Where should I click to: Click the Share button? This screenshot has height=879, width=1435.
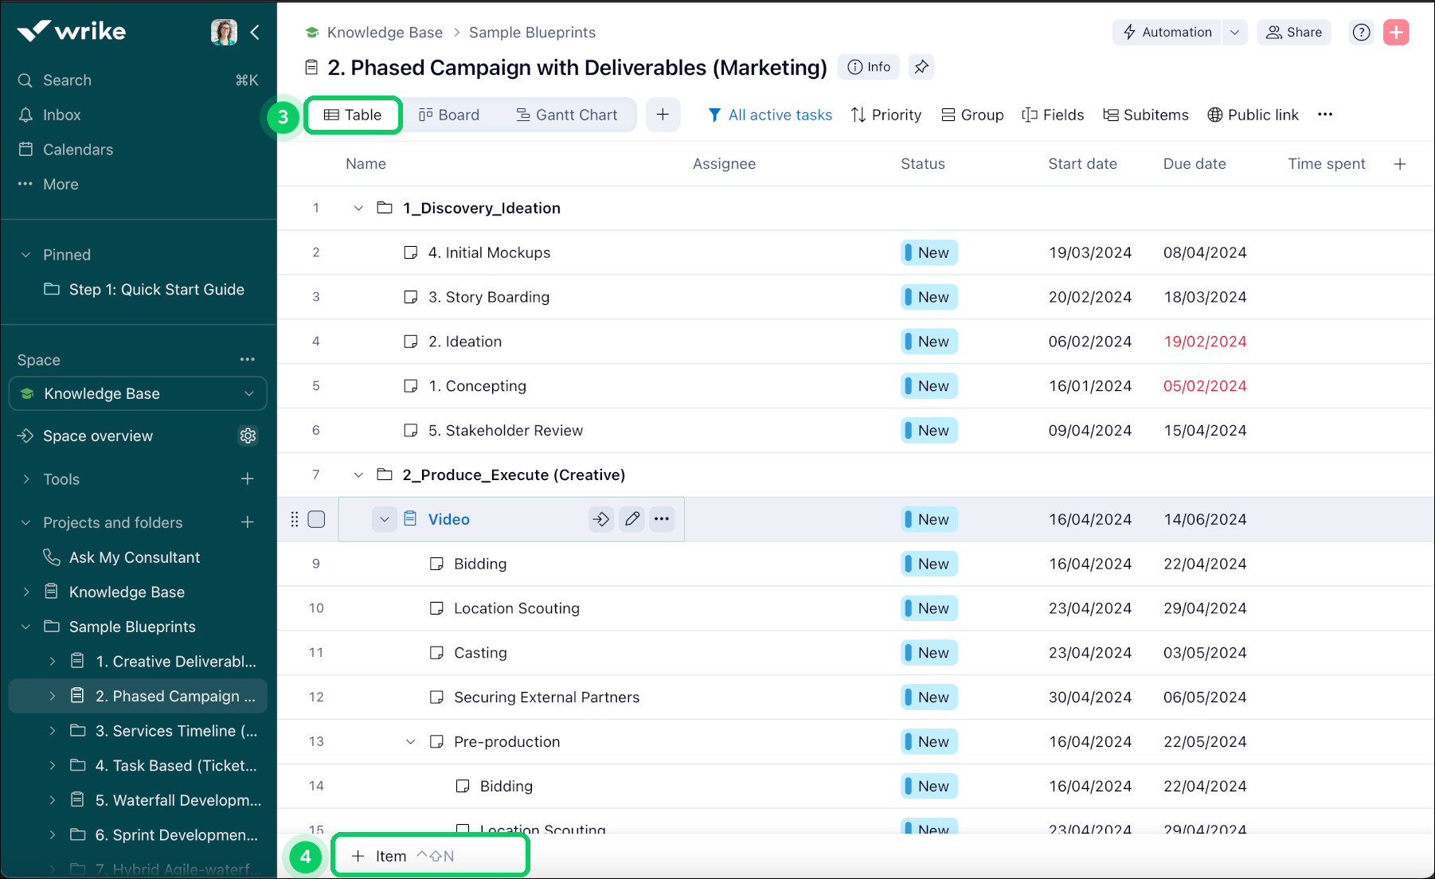[x=1294, y=32]
